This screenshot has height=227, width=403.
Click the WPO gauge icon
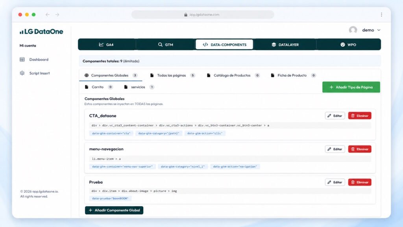click(343, 45)
